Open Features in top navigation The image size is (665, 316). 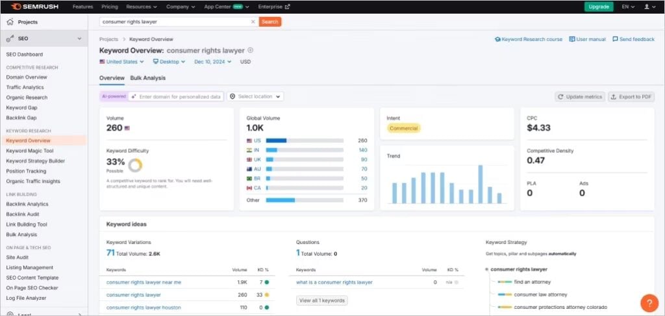[x=82, y=7]
